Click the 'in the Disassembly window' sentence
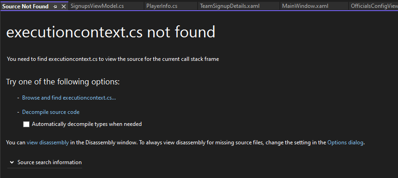This screenshot has width=398, height=178. (104, 142)
